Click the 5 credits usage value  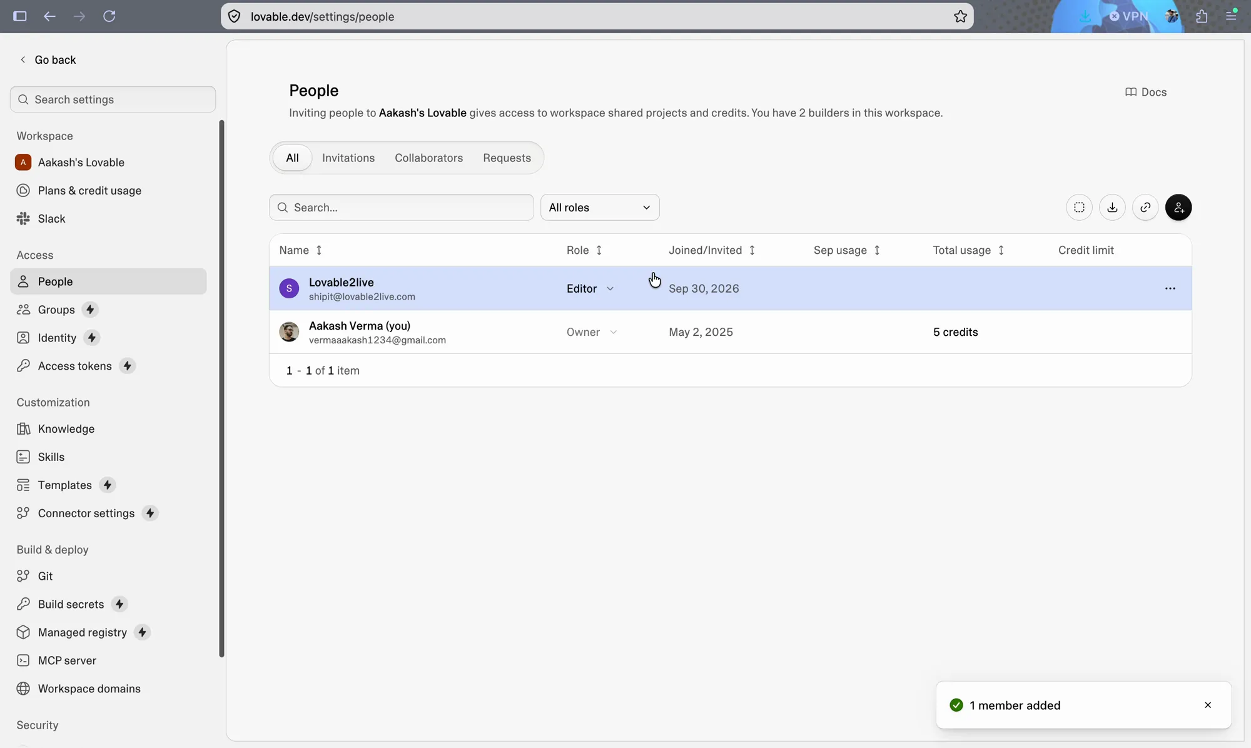[x=955, y=332]
